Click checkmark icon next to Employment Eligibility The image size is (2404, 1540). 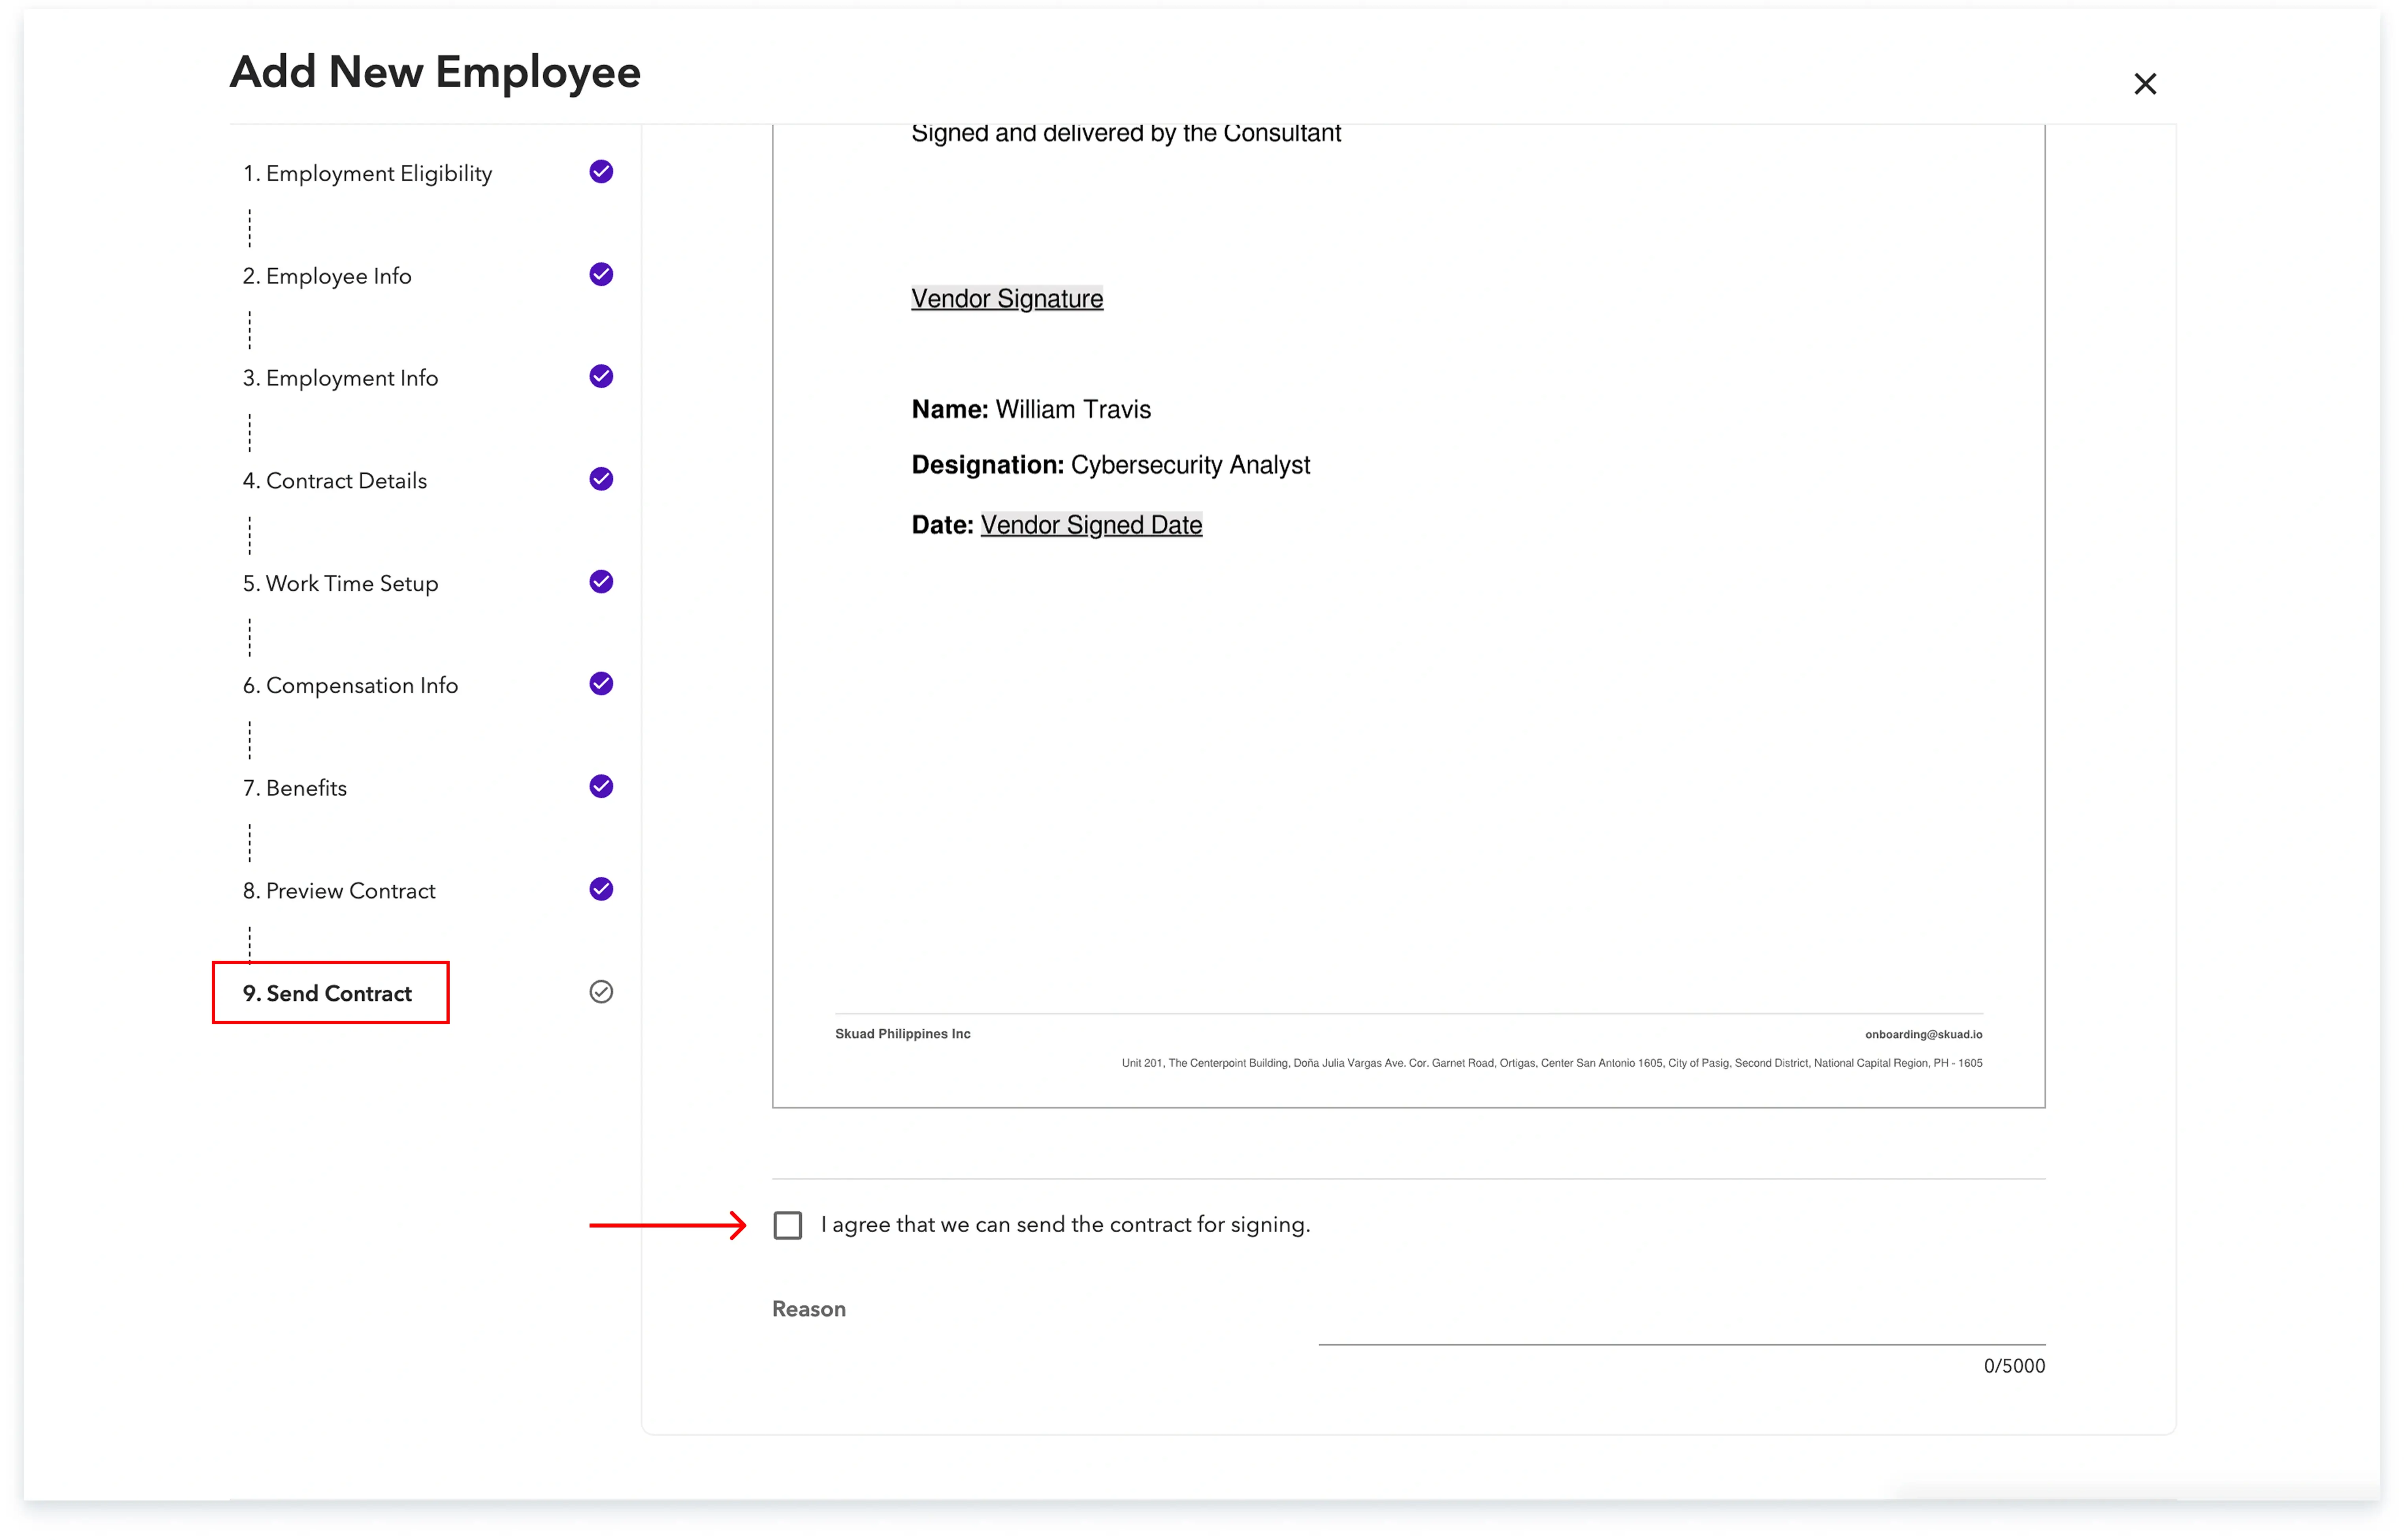(x=601, y=172)
